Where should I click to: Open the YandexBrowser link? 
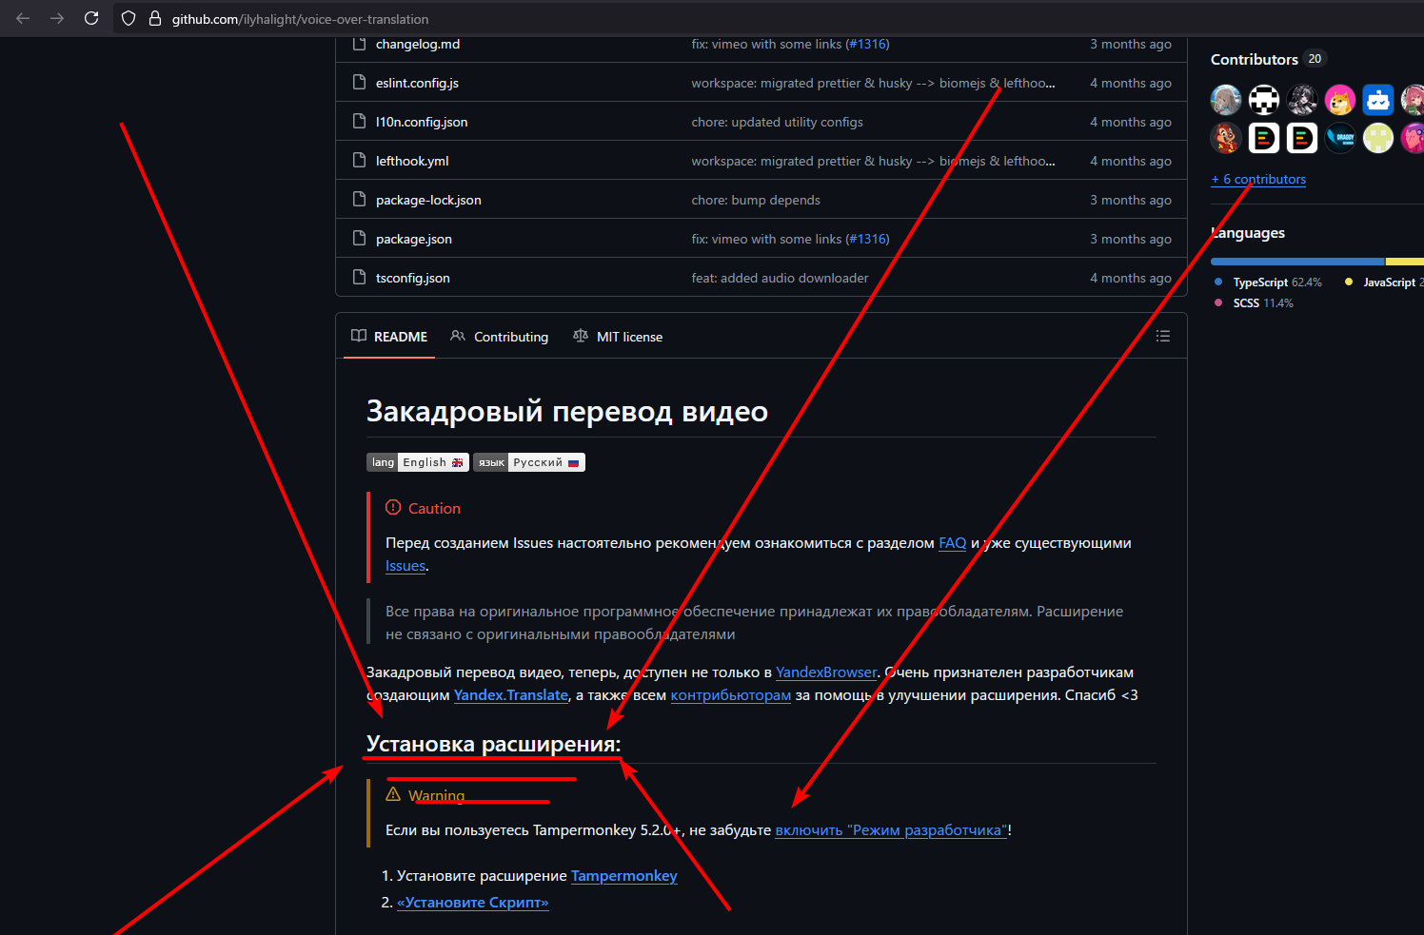pyautogui.click(x=826, y=672)
